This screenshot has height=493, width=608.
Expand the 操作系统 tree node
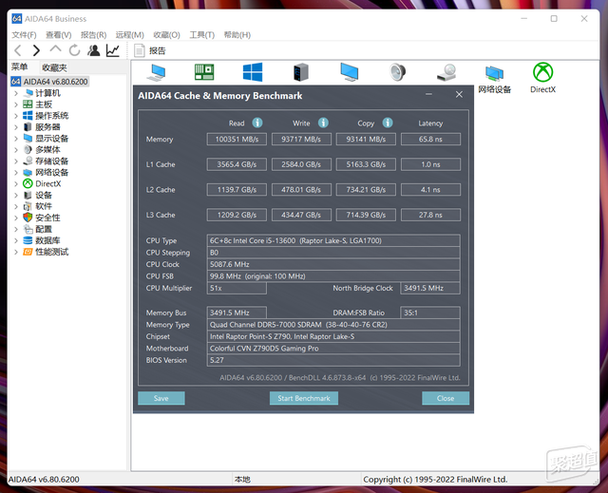pos(16,116)
